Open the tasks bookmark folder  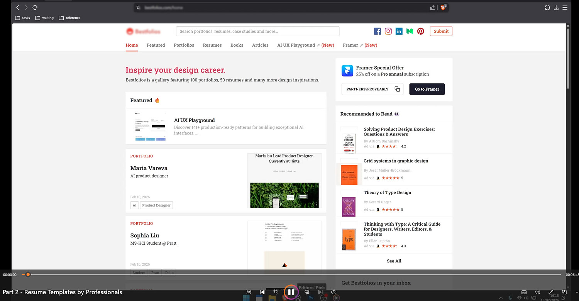click(22, 18)
